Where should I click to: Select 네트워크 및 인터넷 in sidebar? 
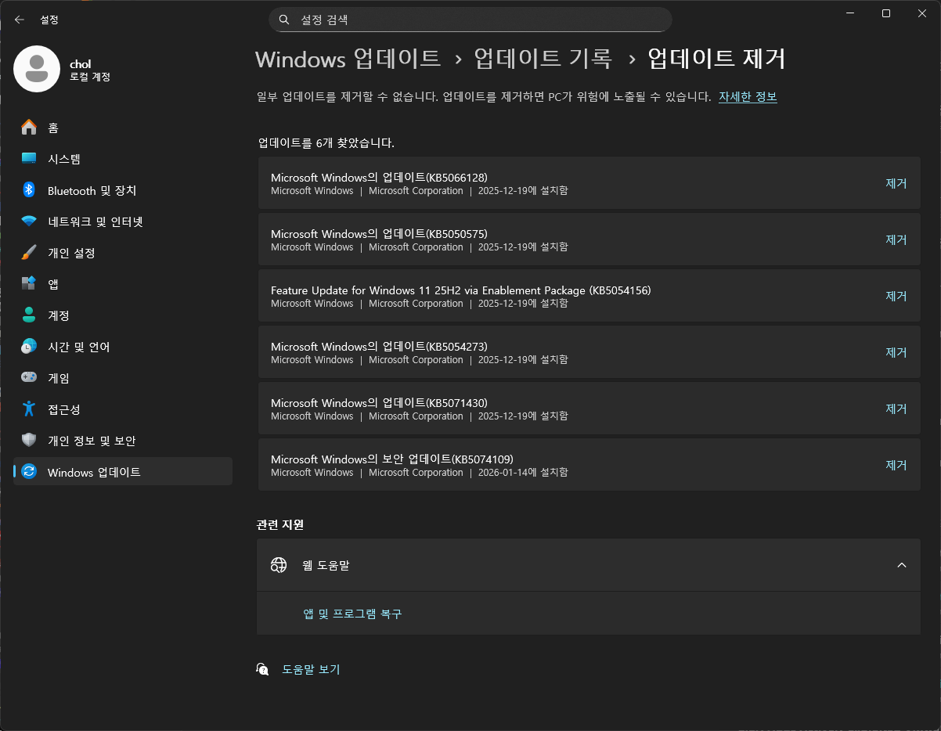click(x=123, y=221)
